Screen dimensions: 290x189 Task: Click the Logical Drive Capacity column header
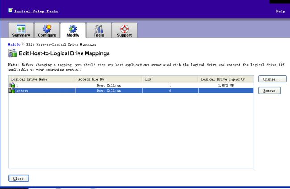point(226,79)
